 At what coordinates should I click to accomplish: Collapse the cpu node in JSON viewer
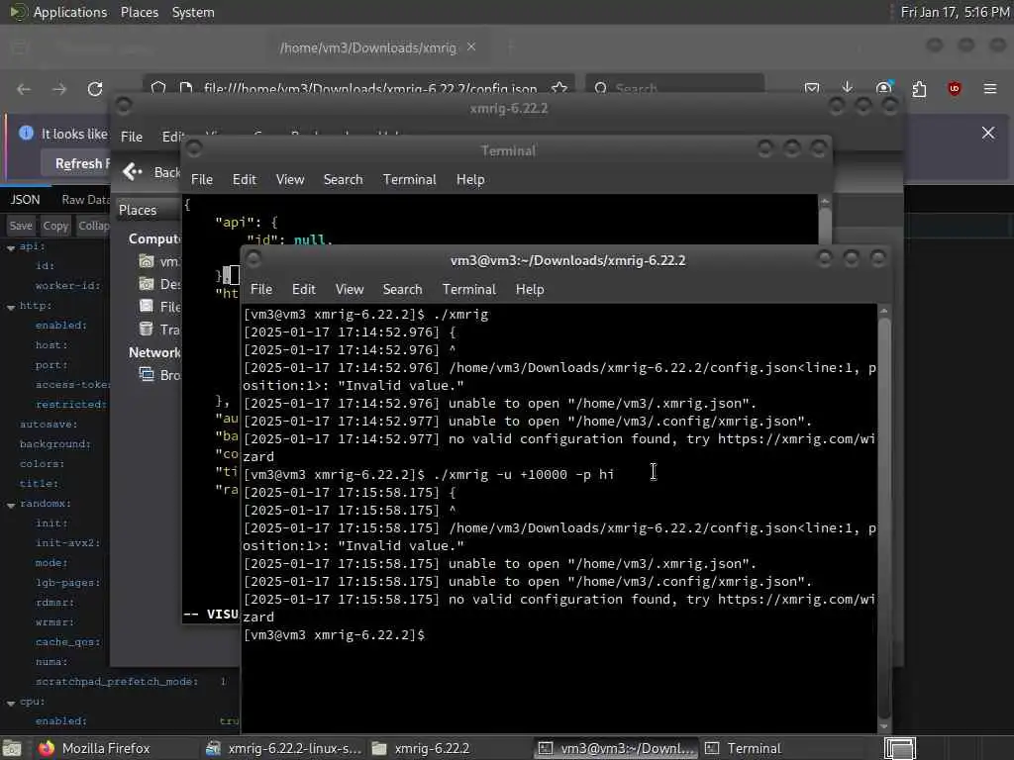click(x=11, y=703)
